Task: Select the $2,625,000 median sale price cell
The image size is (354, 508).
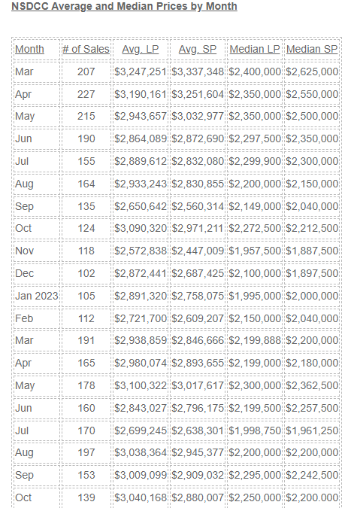Action: coord(312,71)
